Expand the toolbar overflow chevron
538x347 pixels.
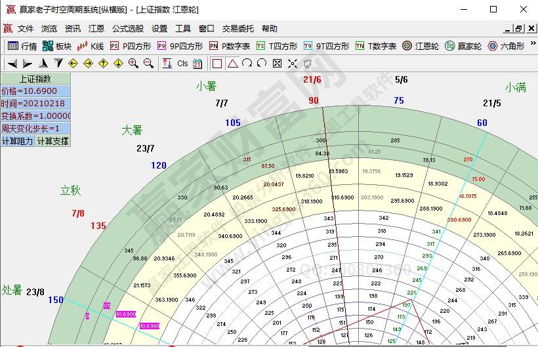tap(533, 43)
